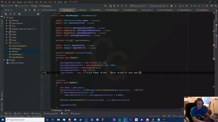Hide the Explorer panel with minimize dash

pyautogui.click(x=38, y=10)
